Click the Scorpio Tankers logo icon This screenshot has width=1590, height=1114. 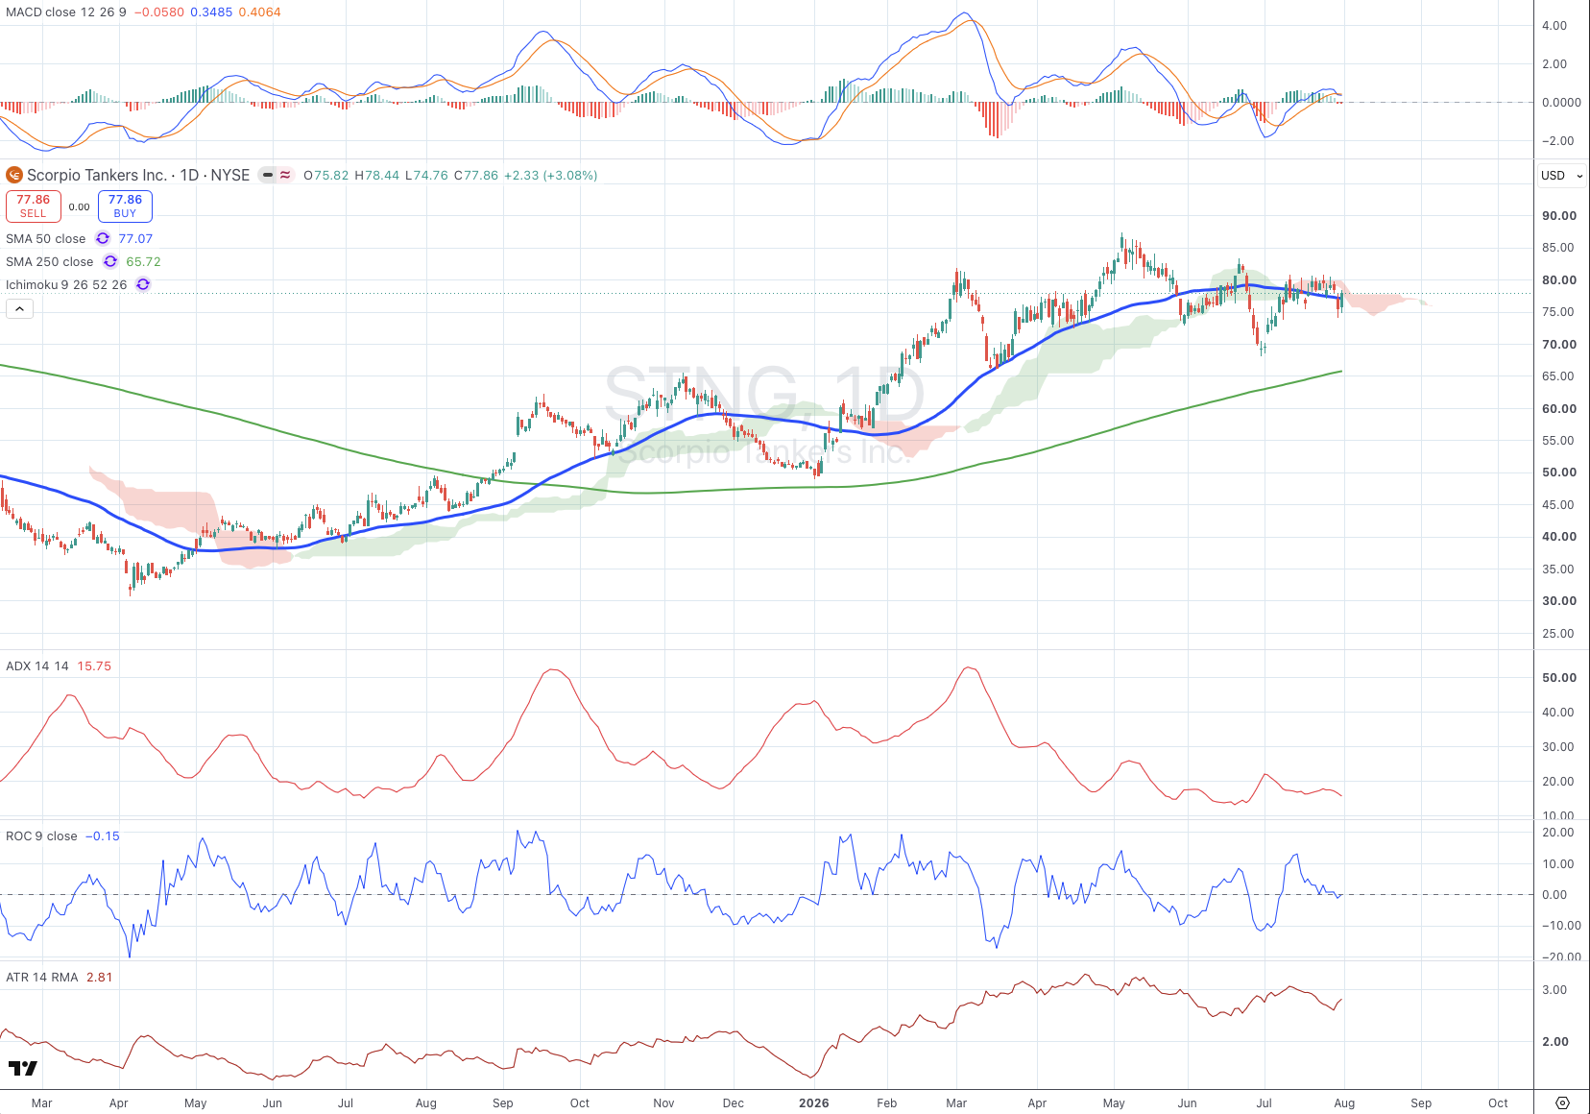point(14,175)
